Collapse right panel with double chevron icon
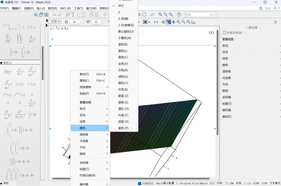 click(x=275, y=22)
